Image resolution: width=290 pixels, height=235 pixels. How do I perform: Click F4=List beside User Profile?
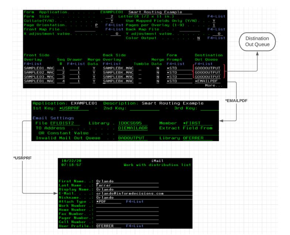[x=134, y=226]
